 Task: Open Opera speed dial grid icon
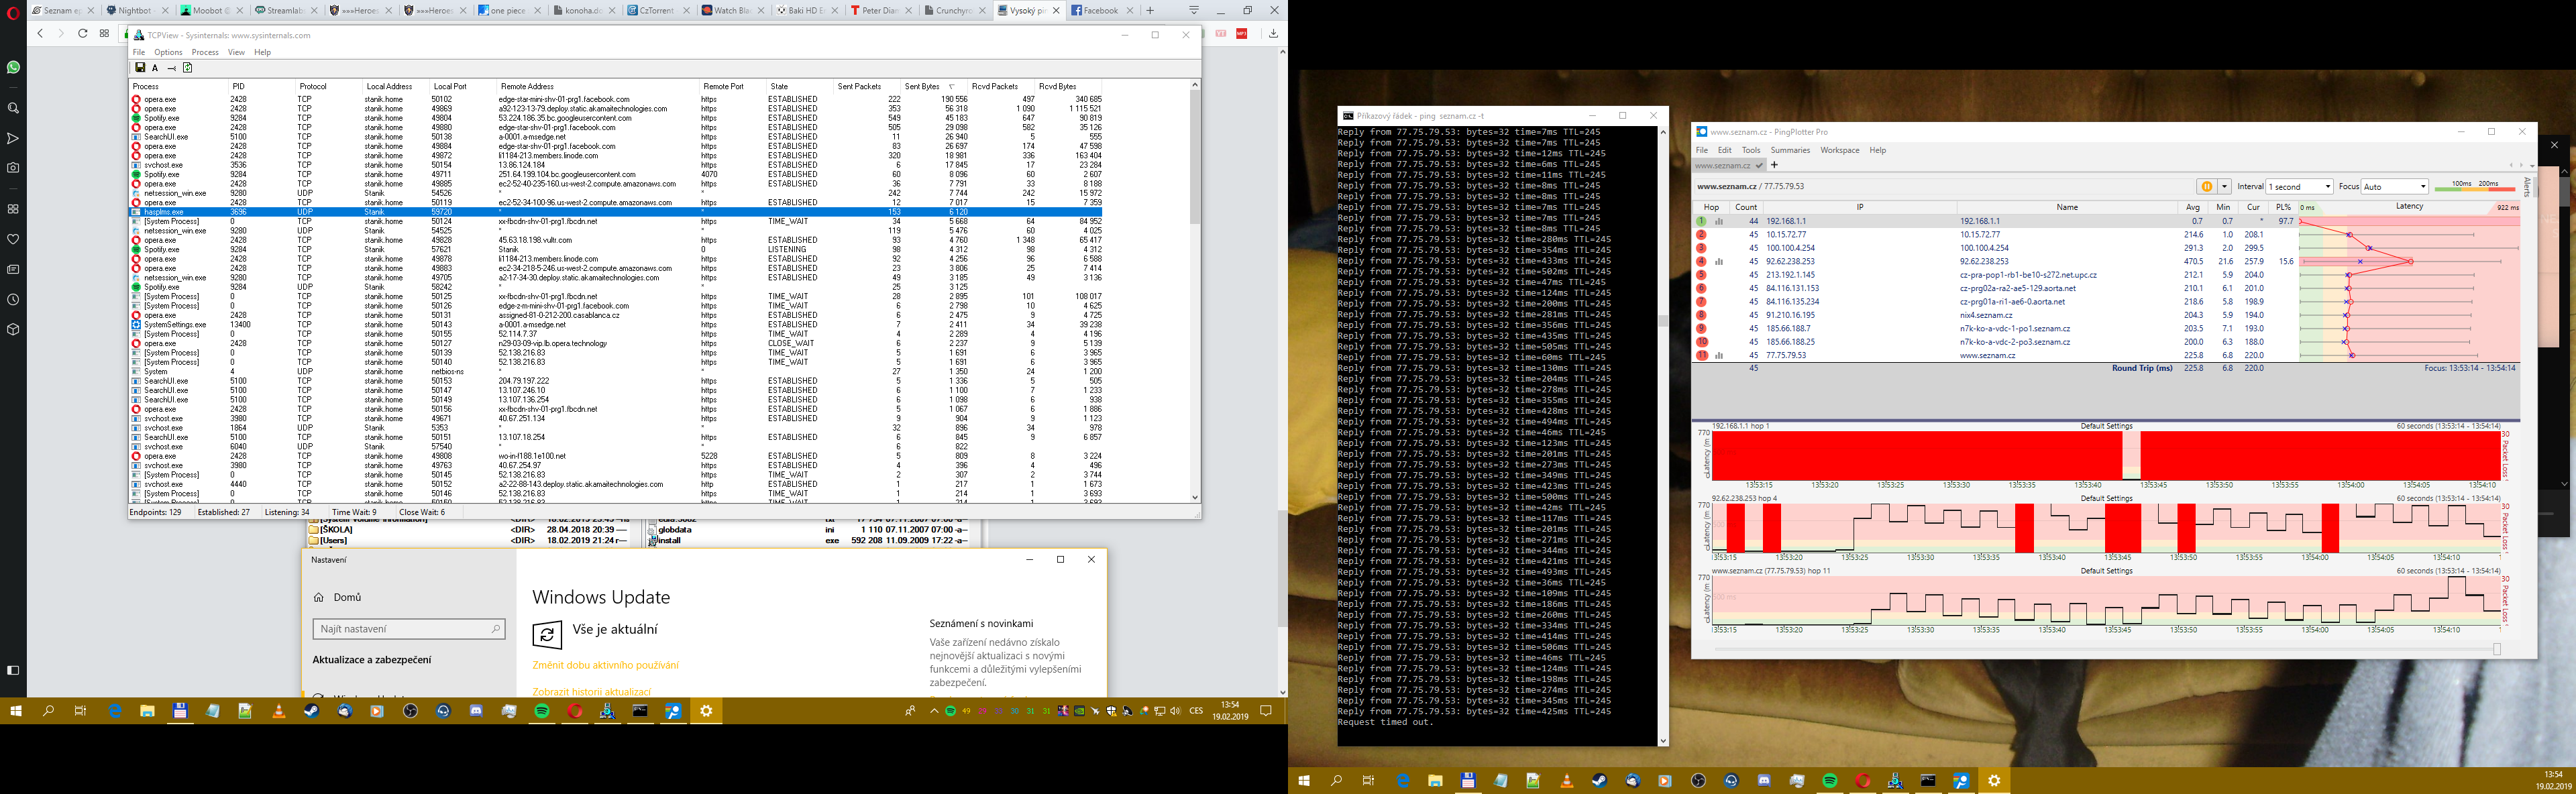(105, 34)
